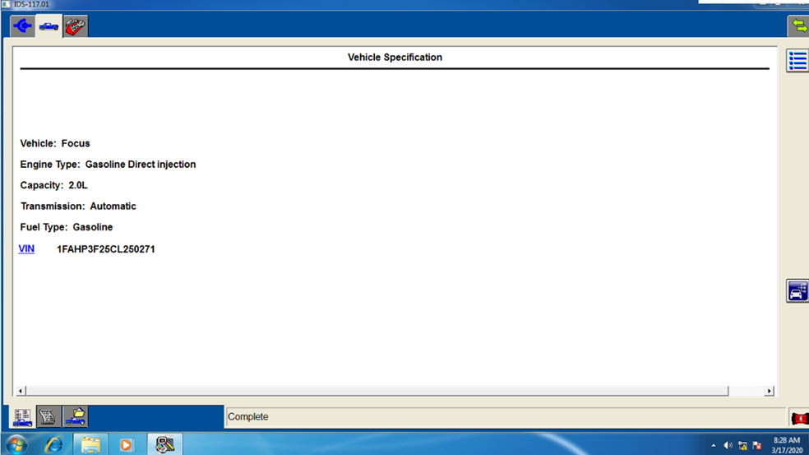Image resolution: width=809 pixels, height=455 pixels.
Task: Open the vehicle session folder icon
Action: click(x=76, y=417)
